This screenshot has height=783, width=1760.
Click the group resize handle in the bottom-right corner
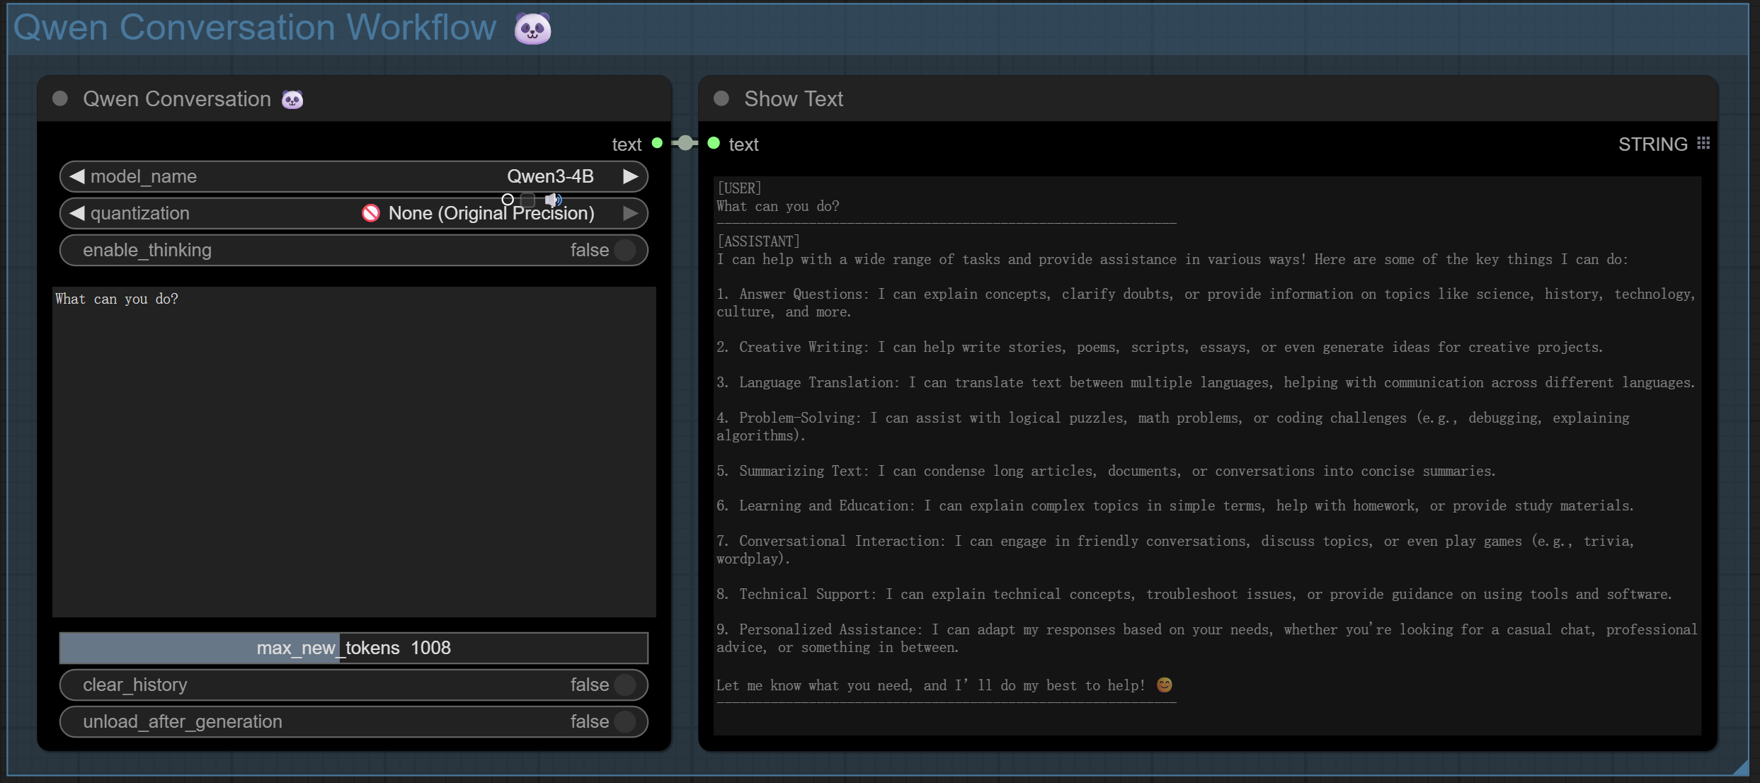[x=1742, y=767]
